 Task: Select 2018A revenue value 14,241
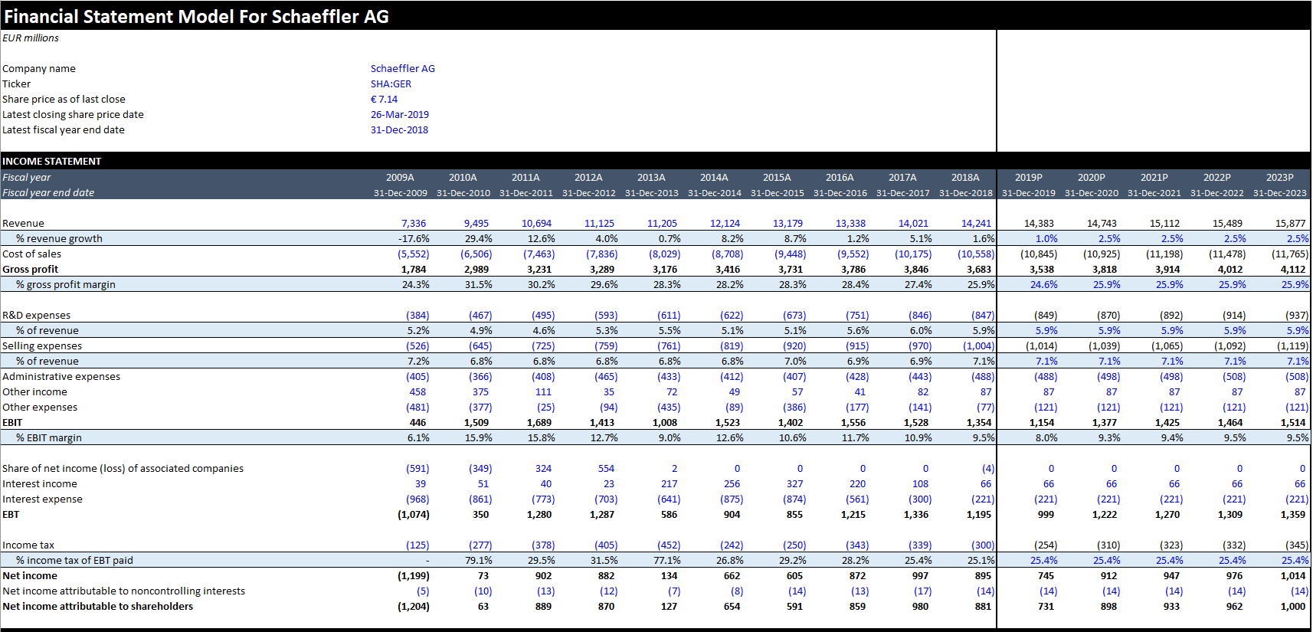click(x=977, y=224)
